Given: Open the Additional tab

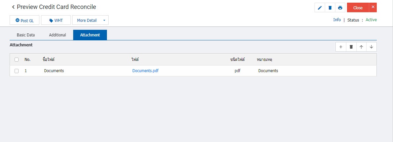Looking at the screenshot, I should [x=57, y=35].
